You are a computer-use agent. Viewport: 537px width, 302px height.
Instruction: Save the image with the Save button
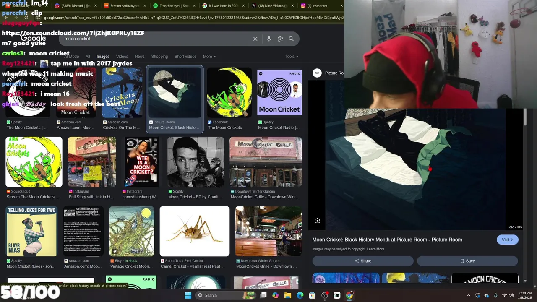[467, 261]
